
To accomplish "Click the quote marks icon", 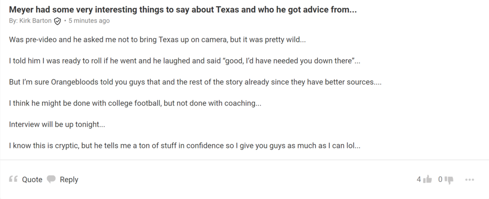I will (x=14, y=179).
